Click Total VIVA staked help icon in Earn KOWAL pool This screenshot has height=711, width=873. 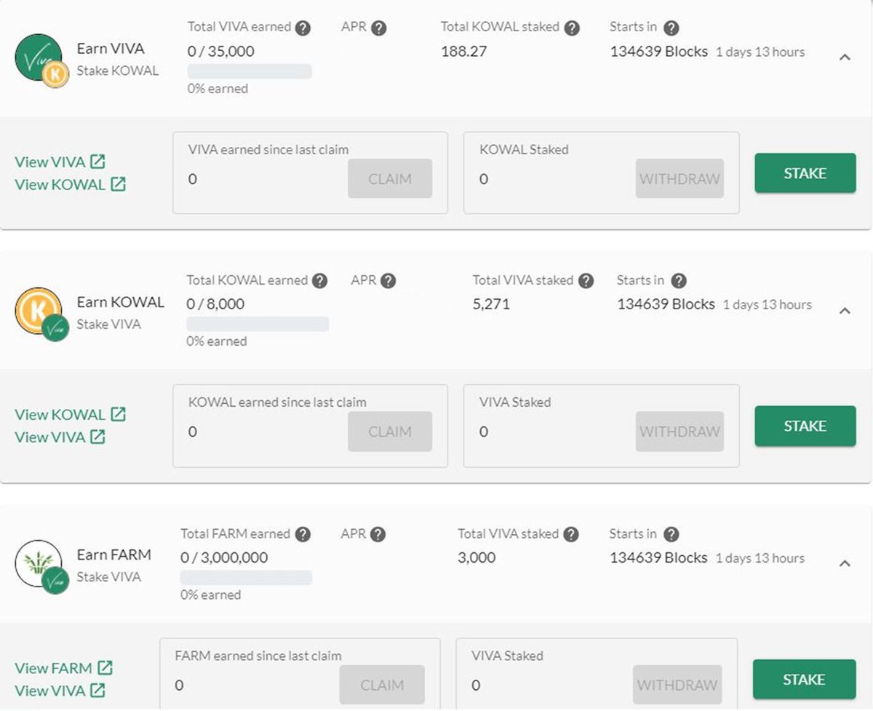[586, 281]
